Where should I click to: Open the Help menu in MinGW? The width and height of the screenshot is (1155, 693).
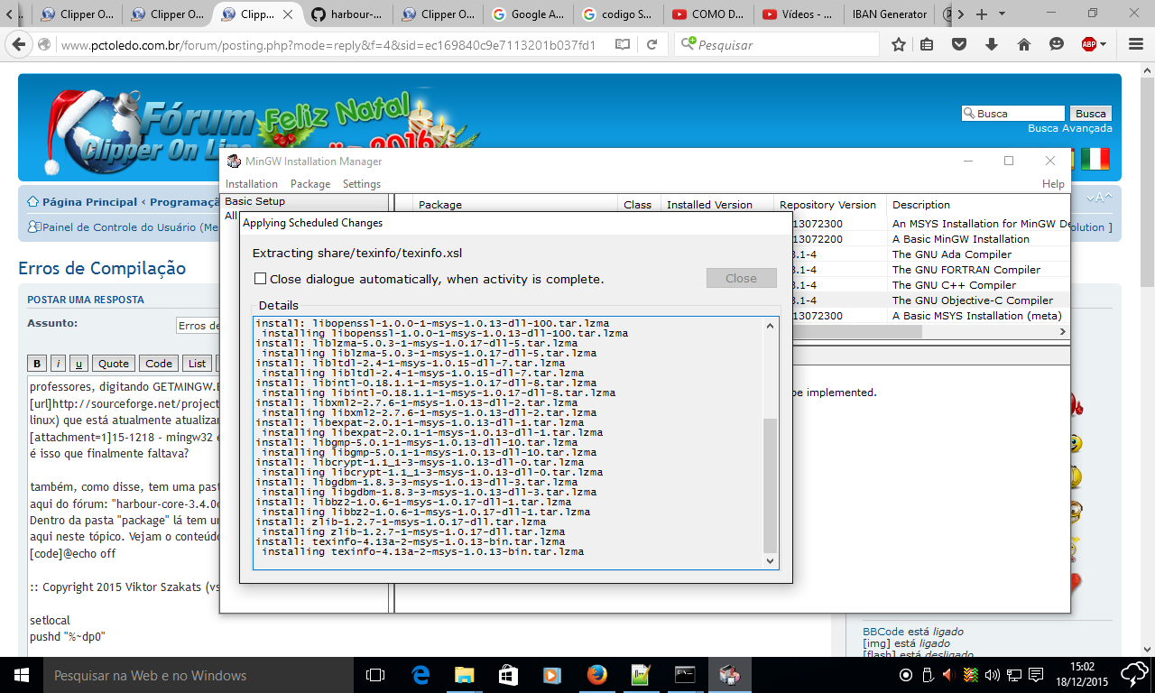pos(1053,184)
